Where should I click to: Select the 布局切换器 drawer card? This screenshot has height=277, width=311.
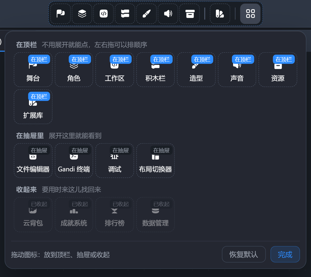coord(155,160)
